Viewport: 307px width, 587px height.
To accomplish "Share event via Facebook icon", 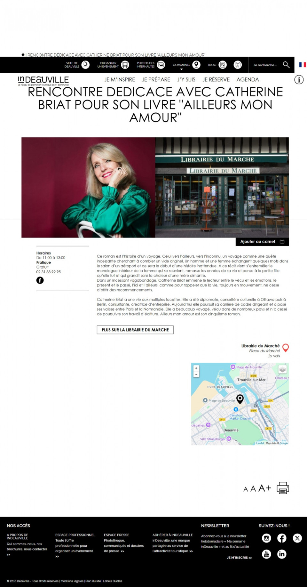I will tap(40, 280).
